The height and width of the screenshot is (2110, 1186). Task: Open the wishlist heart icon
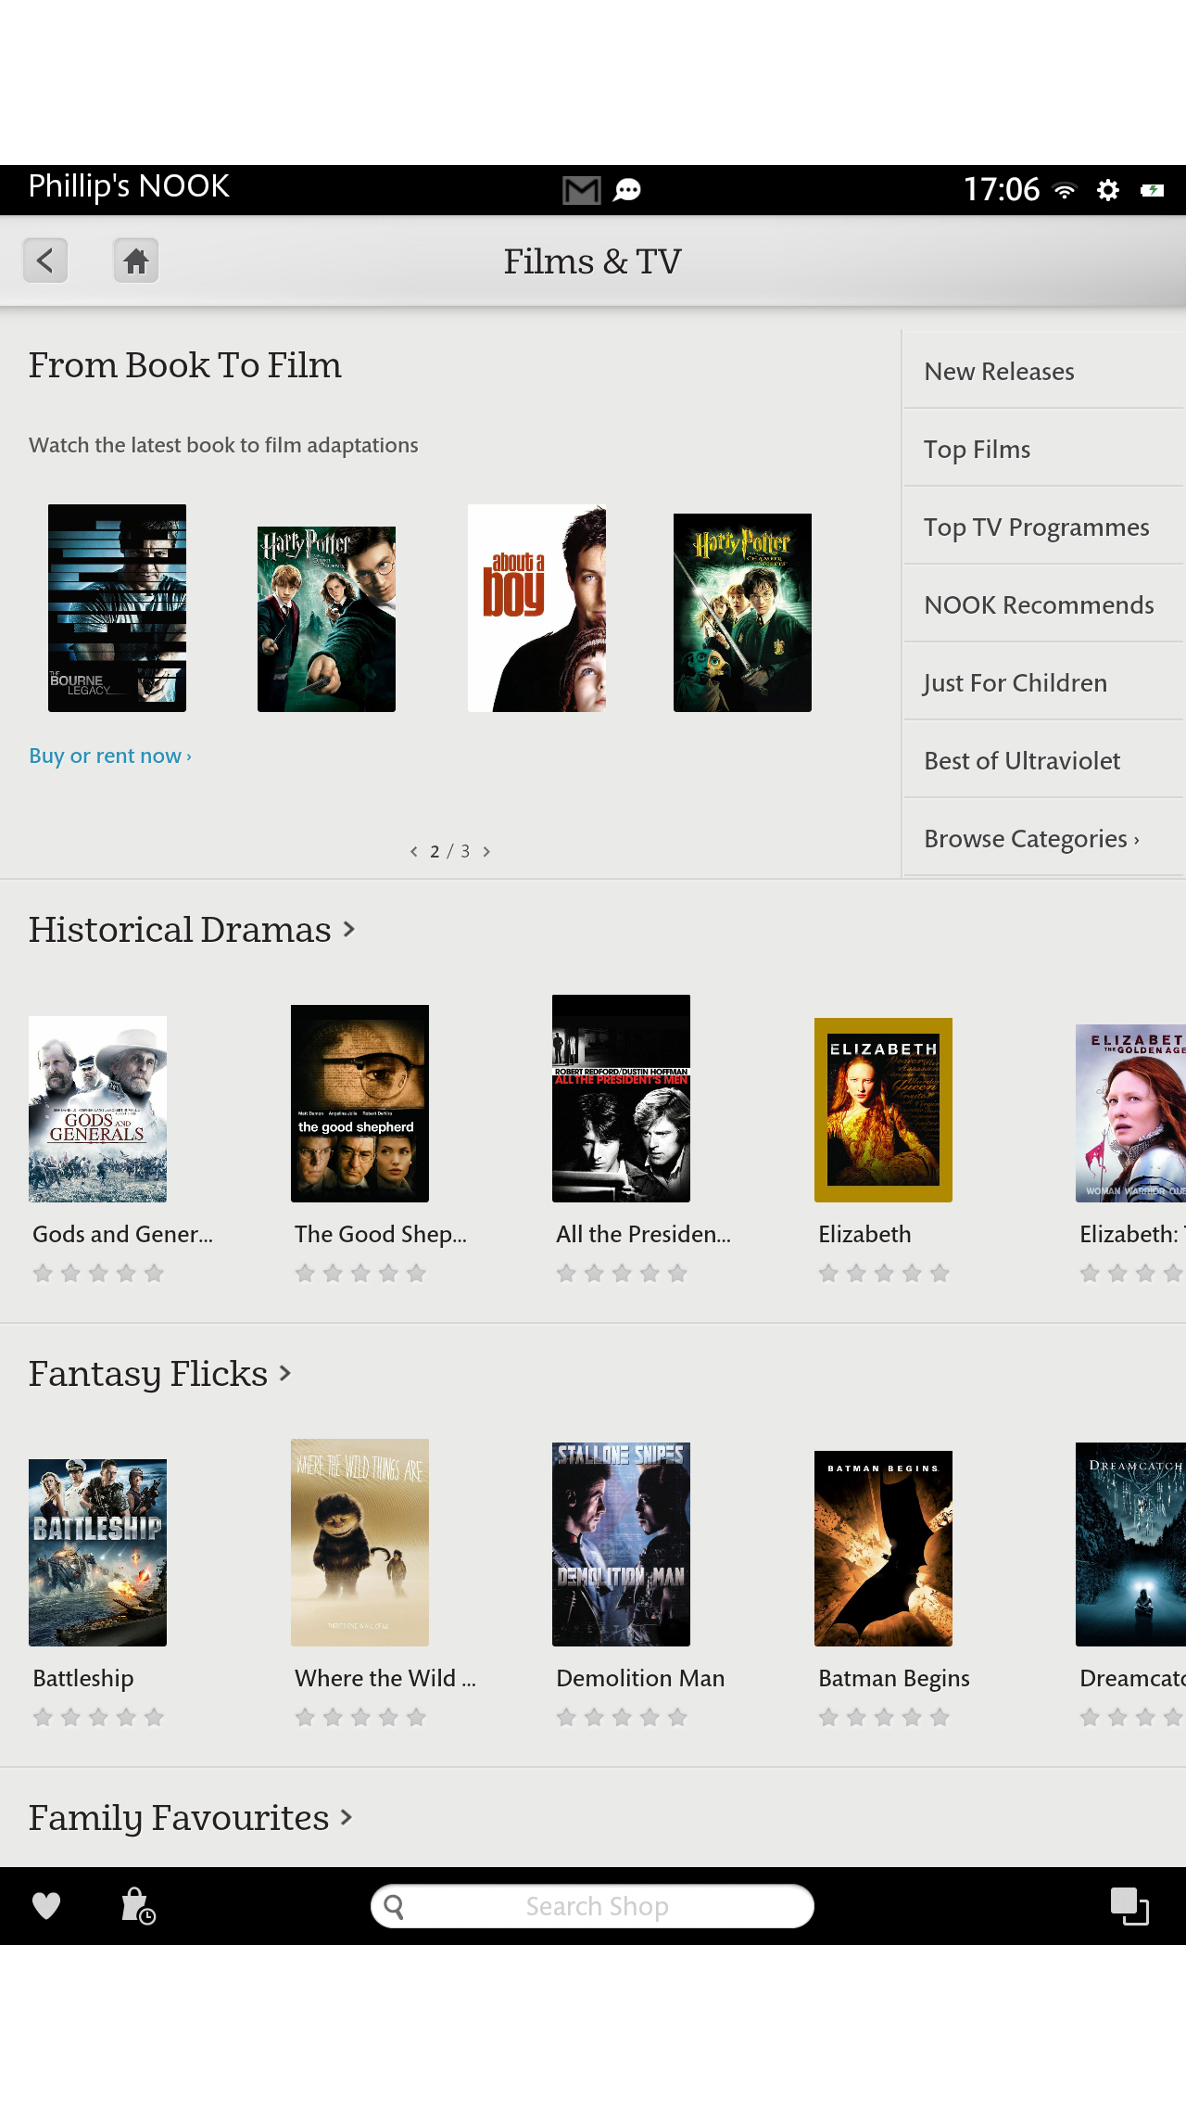46,1906
